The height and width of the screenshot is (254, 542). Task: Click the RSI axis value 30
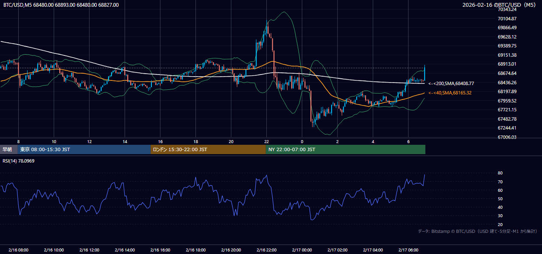[x=500, y=216]
